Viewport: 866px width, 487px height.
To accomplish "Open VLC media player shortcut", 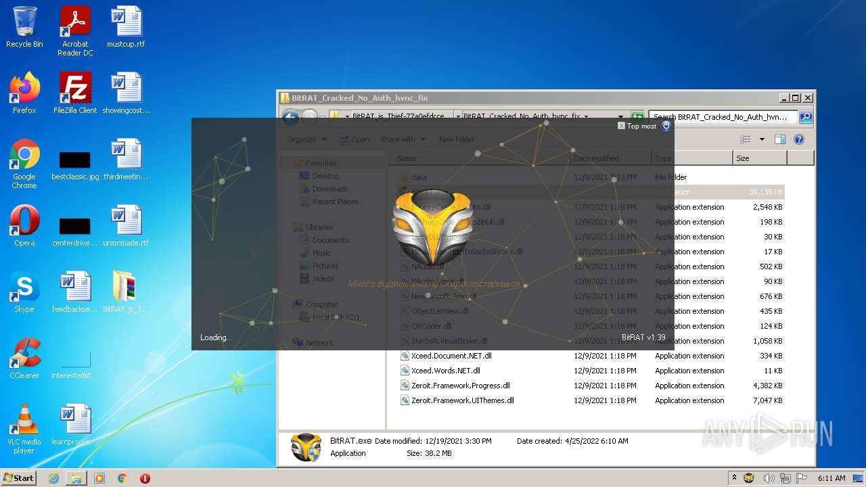I will 24,429.
